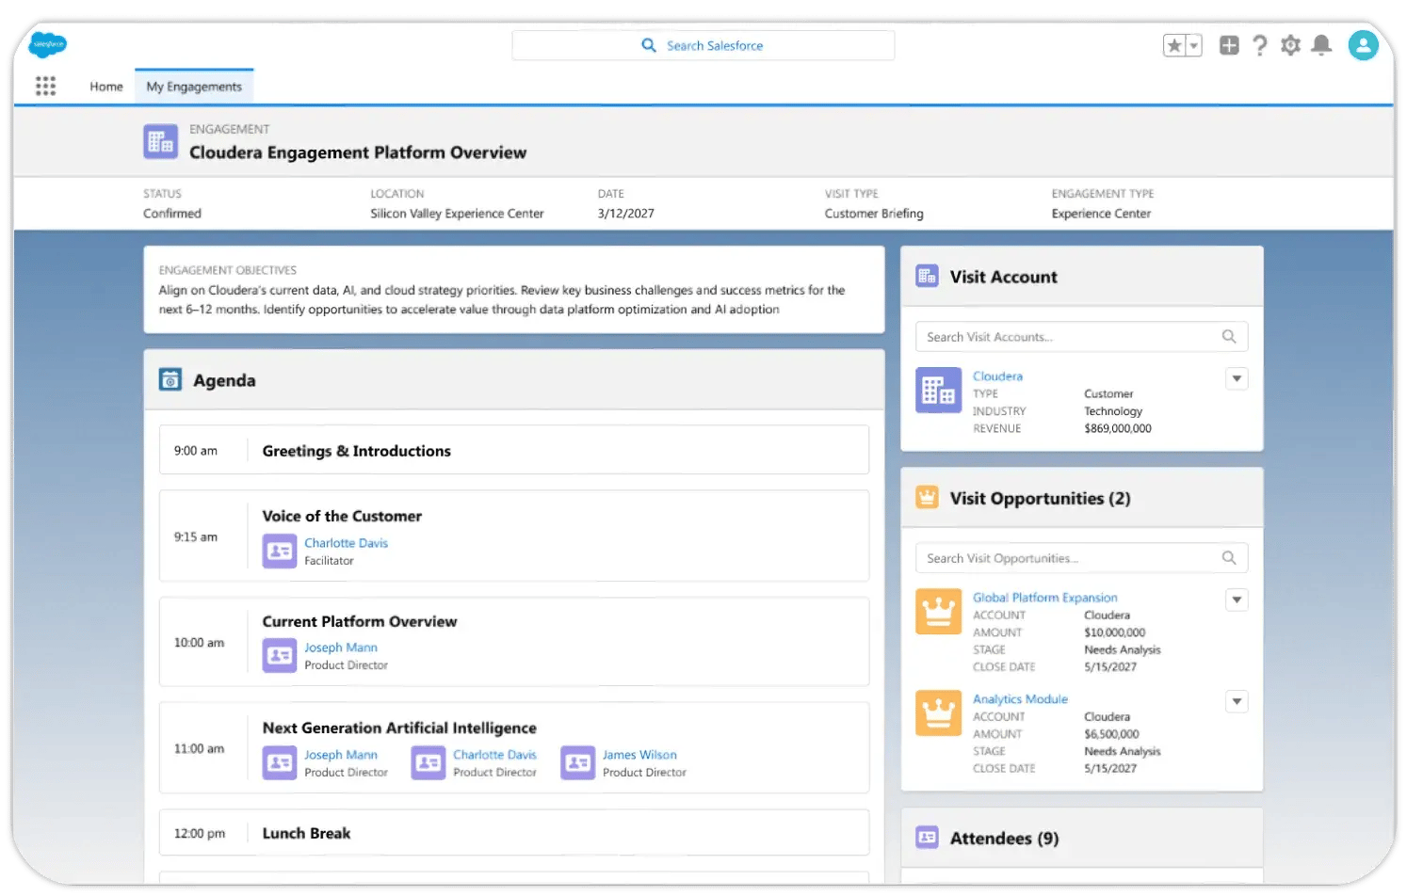This screenshot has width=1407, height=896.
Task: Click the Customer Briefing visit type value
Action: 874,214
